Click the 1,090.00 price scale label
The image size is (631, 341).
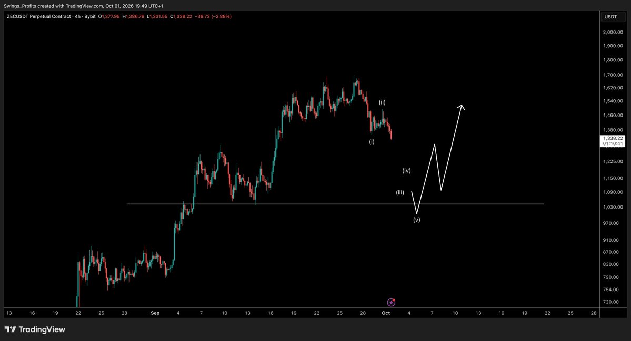click(613, 192)
